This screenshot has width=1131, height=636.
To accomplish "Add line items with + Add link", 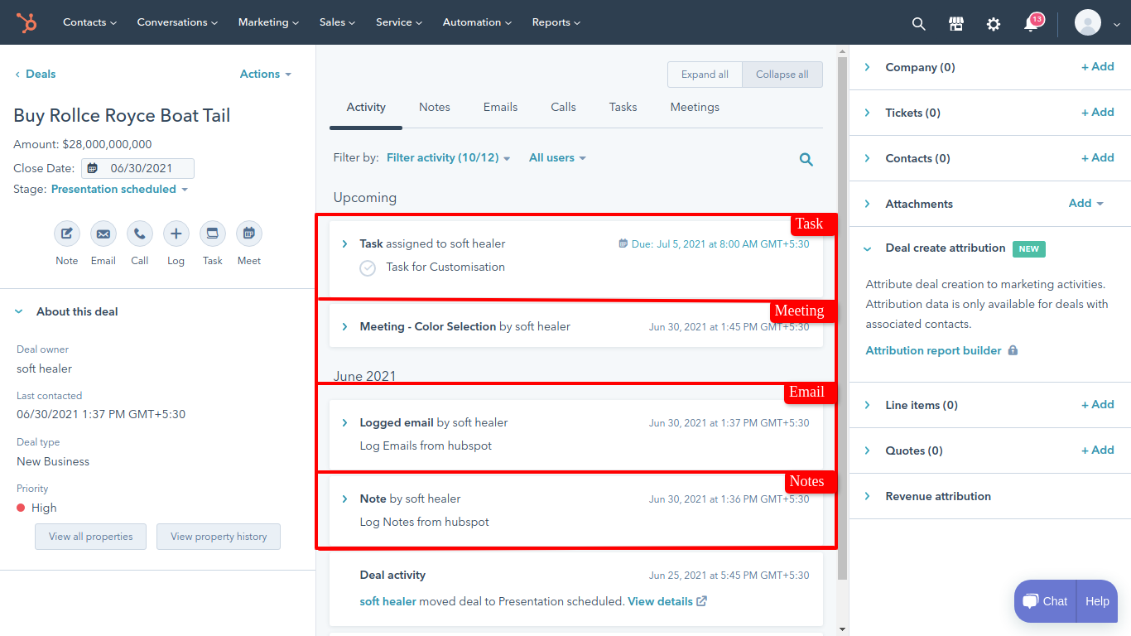I will (1098, 404).
